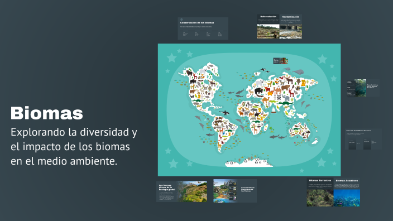Open 'Los biomas: pilares de la ecología global' slide
This screenshot has height=221, width=393.
click(182, 191)
